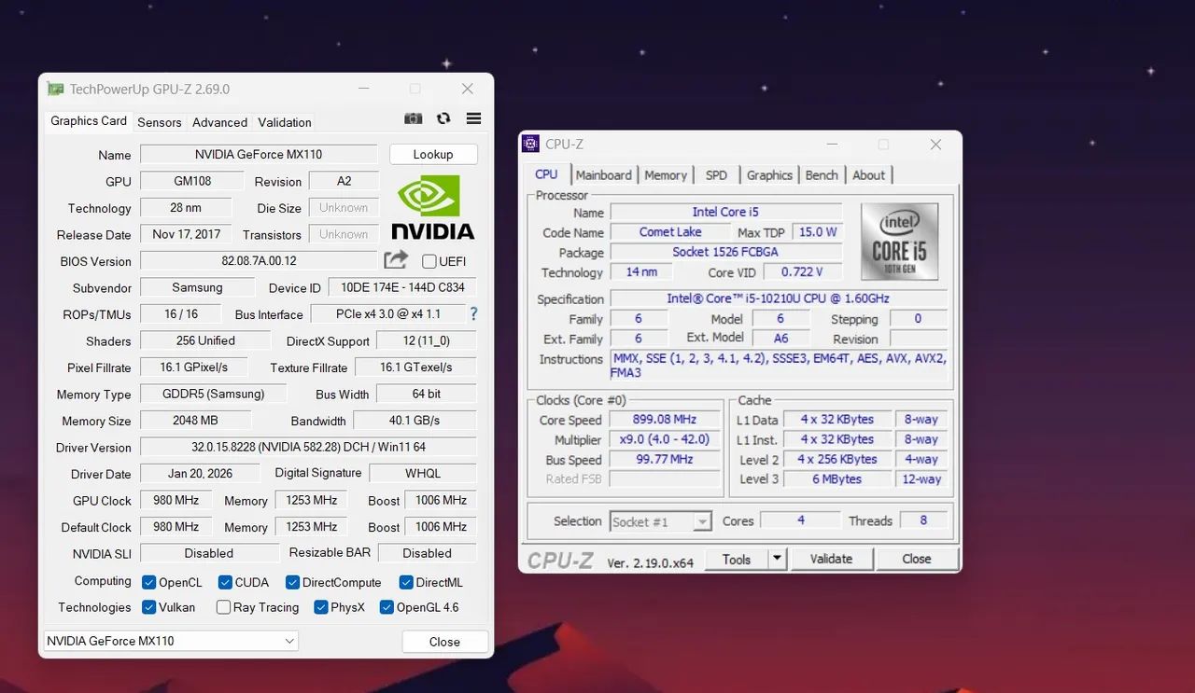Toggle the PhysX checkbox
This screenshot has height=693, width=1195.
(321, 607)
